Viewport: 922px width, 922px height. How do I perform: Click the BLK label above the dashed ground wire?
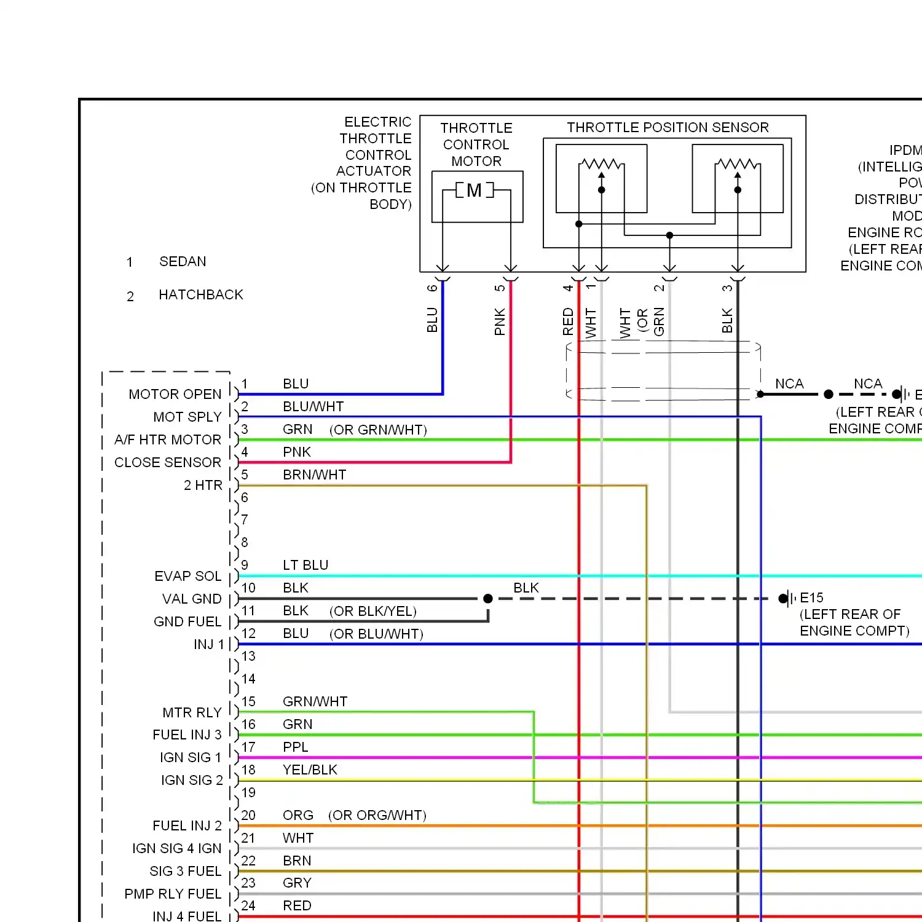point(526,588)
